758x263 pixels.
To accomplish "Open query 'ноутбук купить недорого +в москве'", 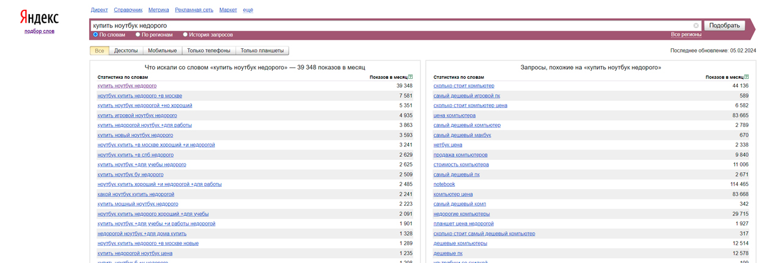I will point(139,96).
